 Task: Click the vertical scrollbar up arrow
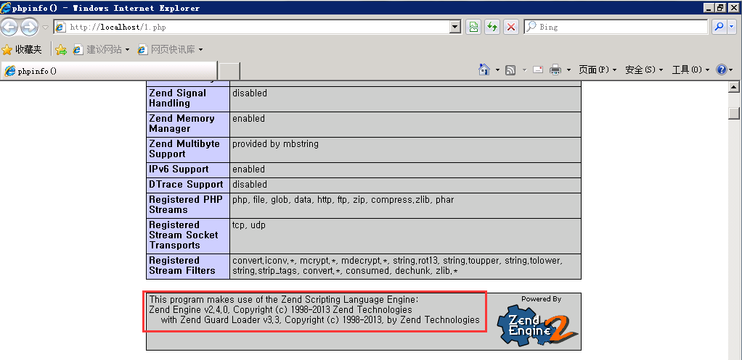(734, 88)
